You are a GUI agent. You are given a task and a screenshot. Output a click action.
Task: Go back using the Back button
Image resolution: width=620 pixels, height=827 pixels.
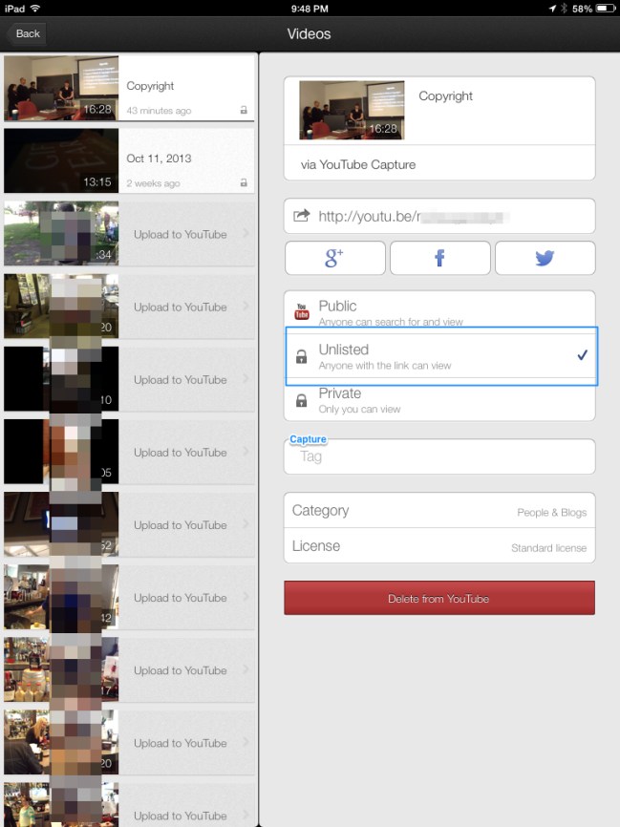click(x=28, y=33)
